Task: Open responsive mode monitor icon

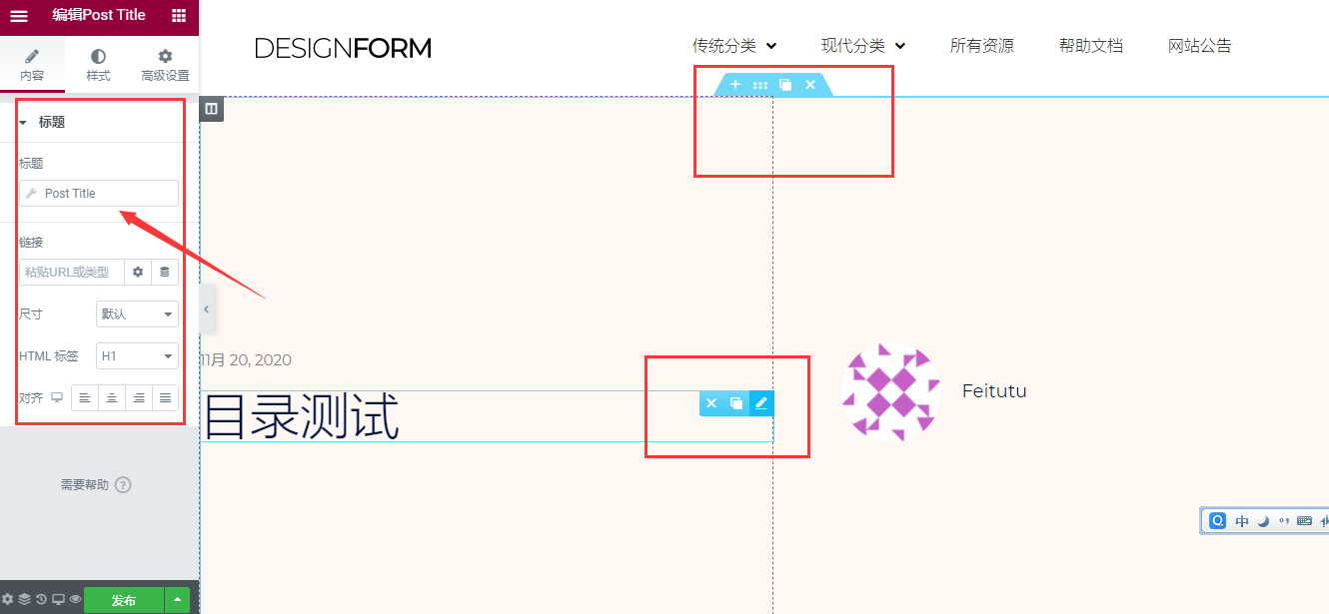Action: pyautogui.click(x=58, y=600)
